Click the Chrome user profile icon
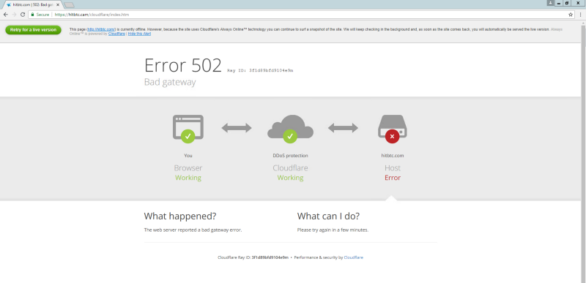 click(550, 3)
